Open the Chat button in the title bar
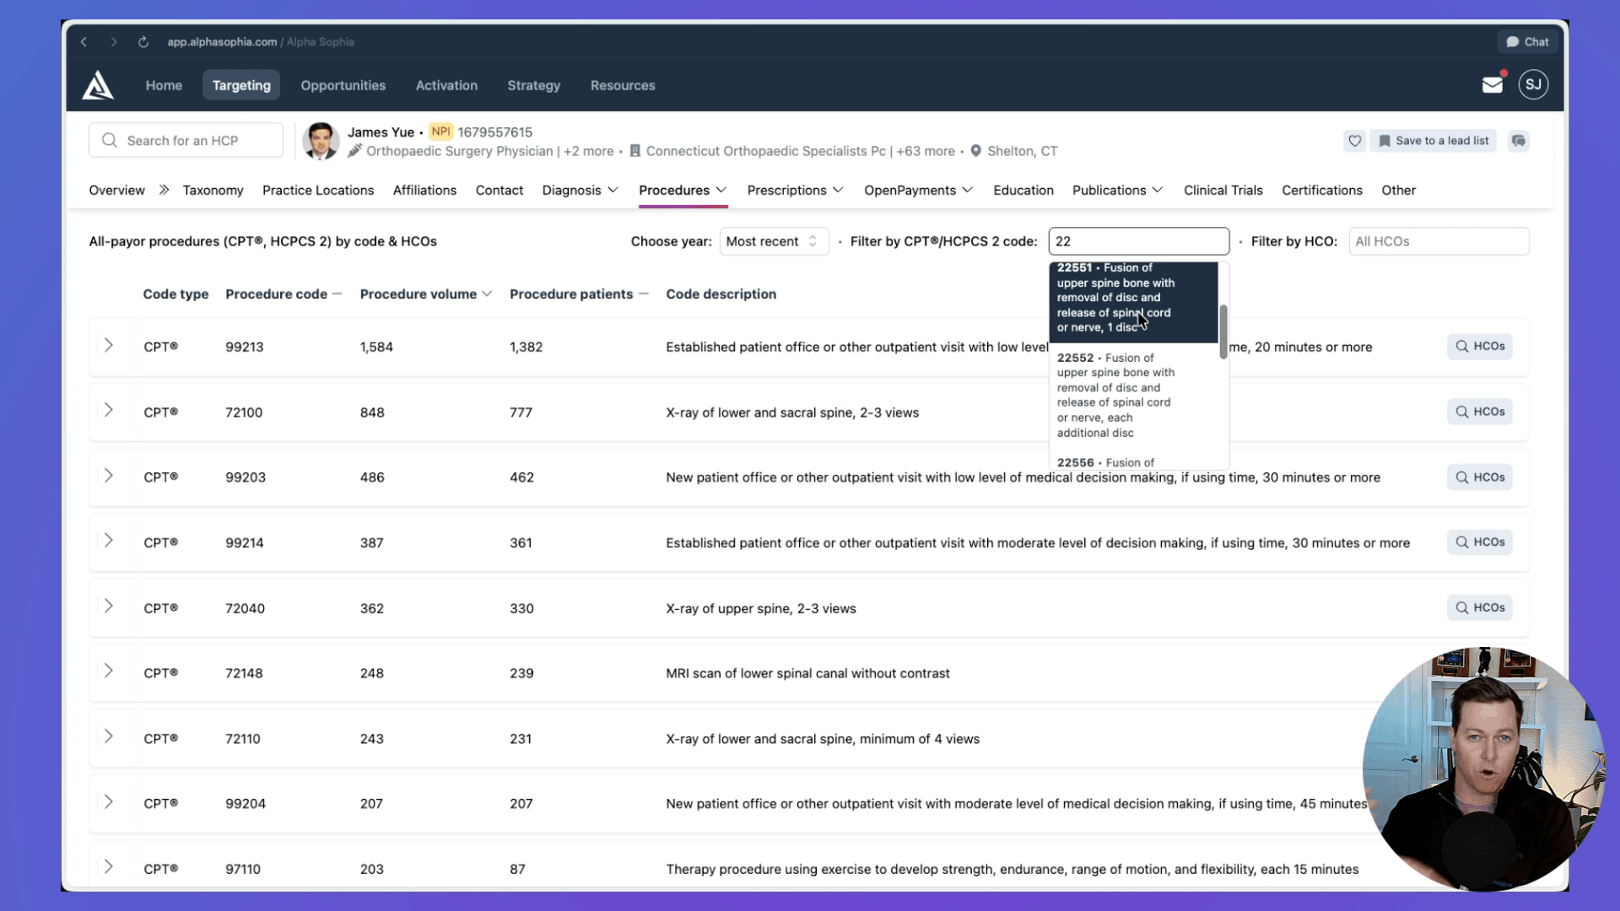This screenshot has height=911, width=1620. (x=1527, y=41)
